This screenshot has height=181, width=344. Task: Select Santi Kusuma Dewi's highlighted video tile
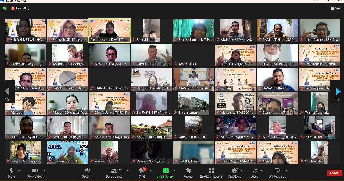click(x=109, y=31)
